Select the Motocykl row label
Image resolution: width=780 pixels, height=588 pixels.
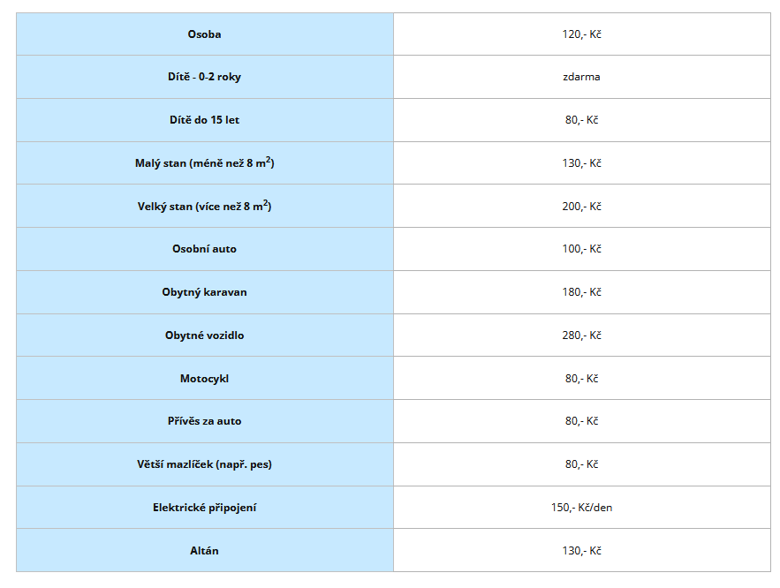click(x=204, y=379)
